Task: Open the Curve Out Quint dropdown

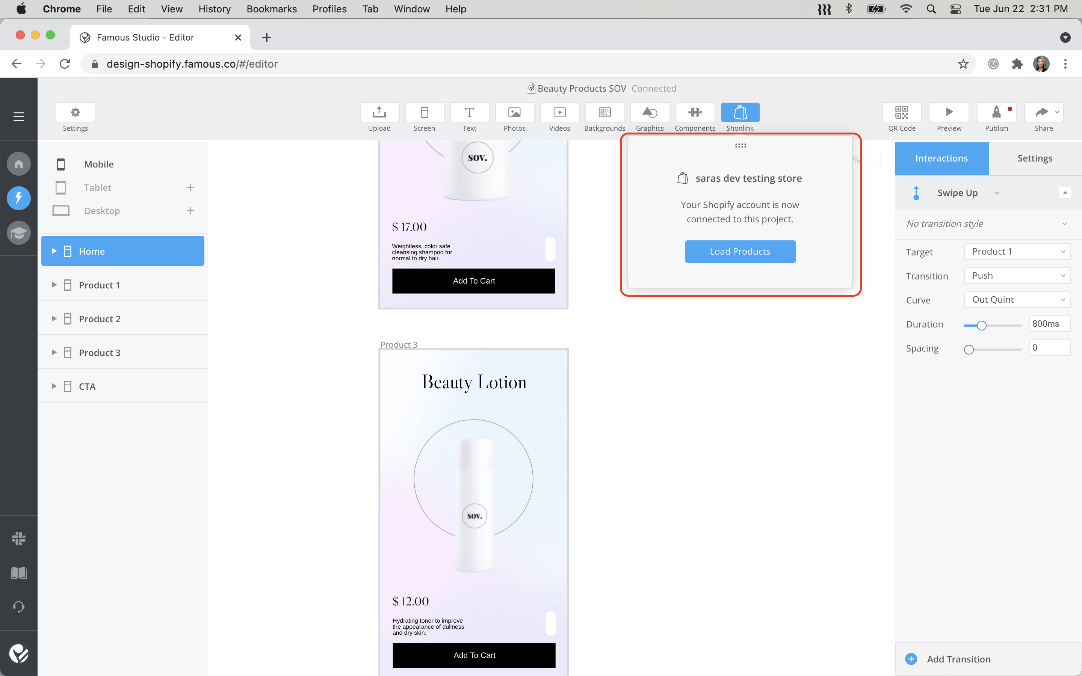Action: tap(1017, 300)
